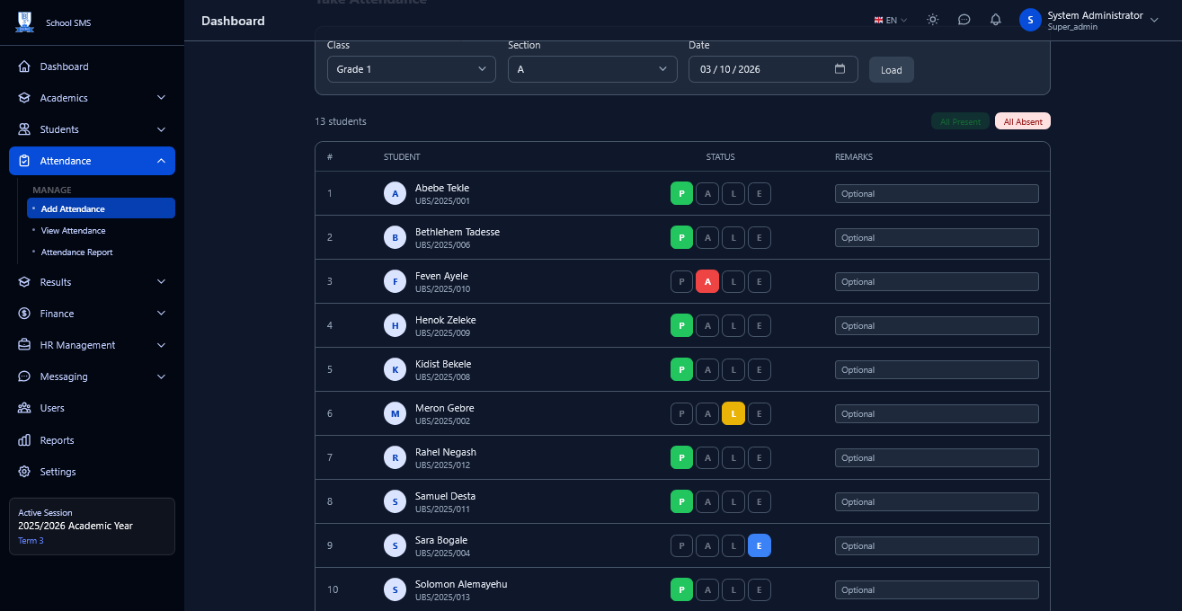The image size is (1182, 611).
Task: Open the calendar picker icon in Date field
Action: click(840, 69)
